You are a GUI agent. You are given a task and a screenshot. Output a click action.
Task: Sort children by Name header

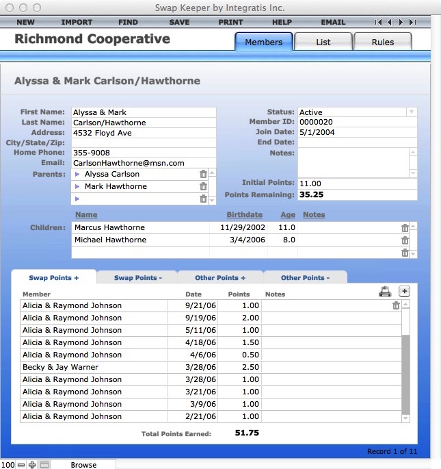tap(86, 214)
